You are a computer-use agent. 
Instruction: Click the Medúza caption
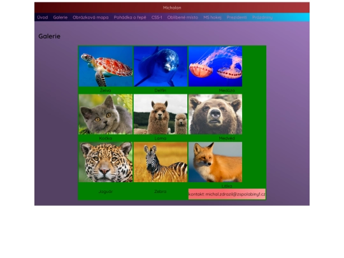[x=227, y=90]
